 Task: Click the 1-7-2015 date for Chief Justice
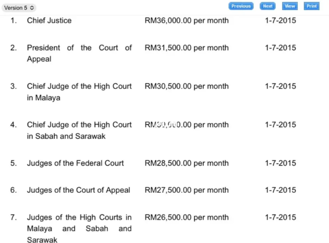[x=281, y=21]
